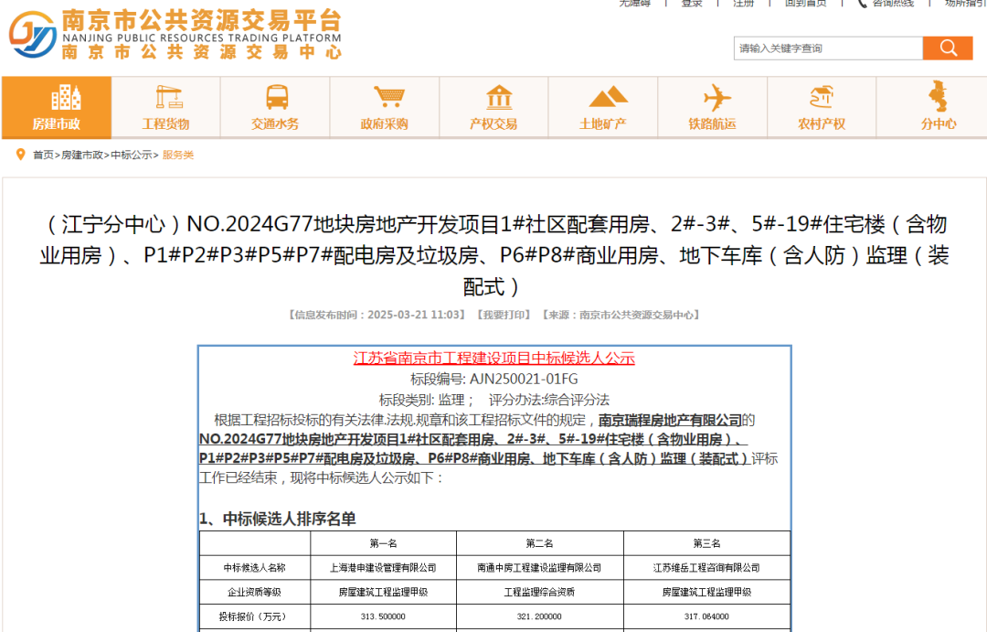Focus the keyword search input field
Screen dimensions: 987x632
[x=828, y=48]
